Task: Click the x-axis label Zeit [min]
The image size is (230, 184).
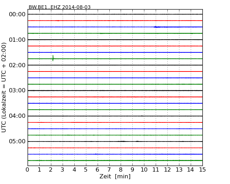Action: (x=115, y=176)
